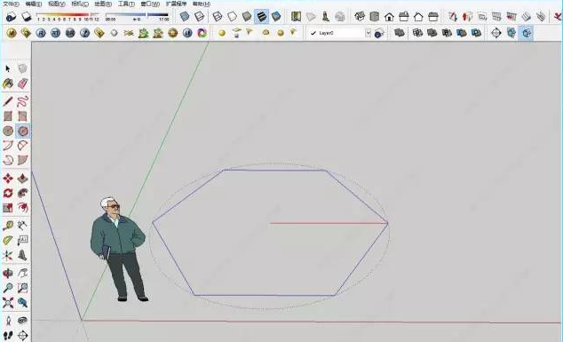Choose the Line pencil tool
The height and width of the screenshot is (342, 563).
pos(8,101)
